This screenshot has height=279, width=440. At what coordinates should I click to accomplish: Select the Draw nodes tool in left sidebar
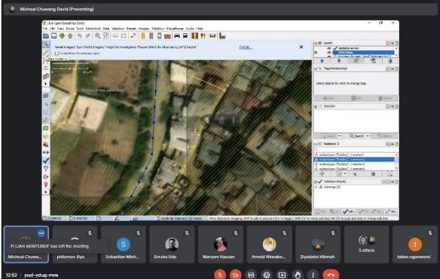[46, 52]
